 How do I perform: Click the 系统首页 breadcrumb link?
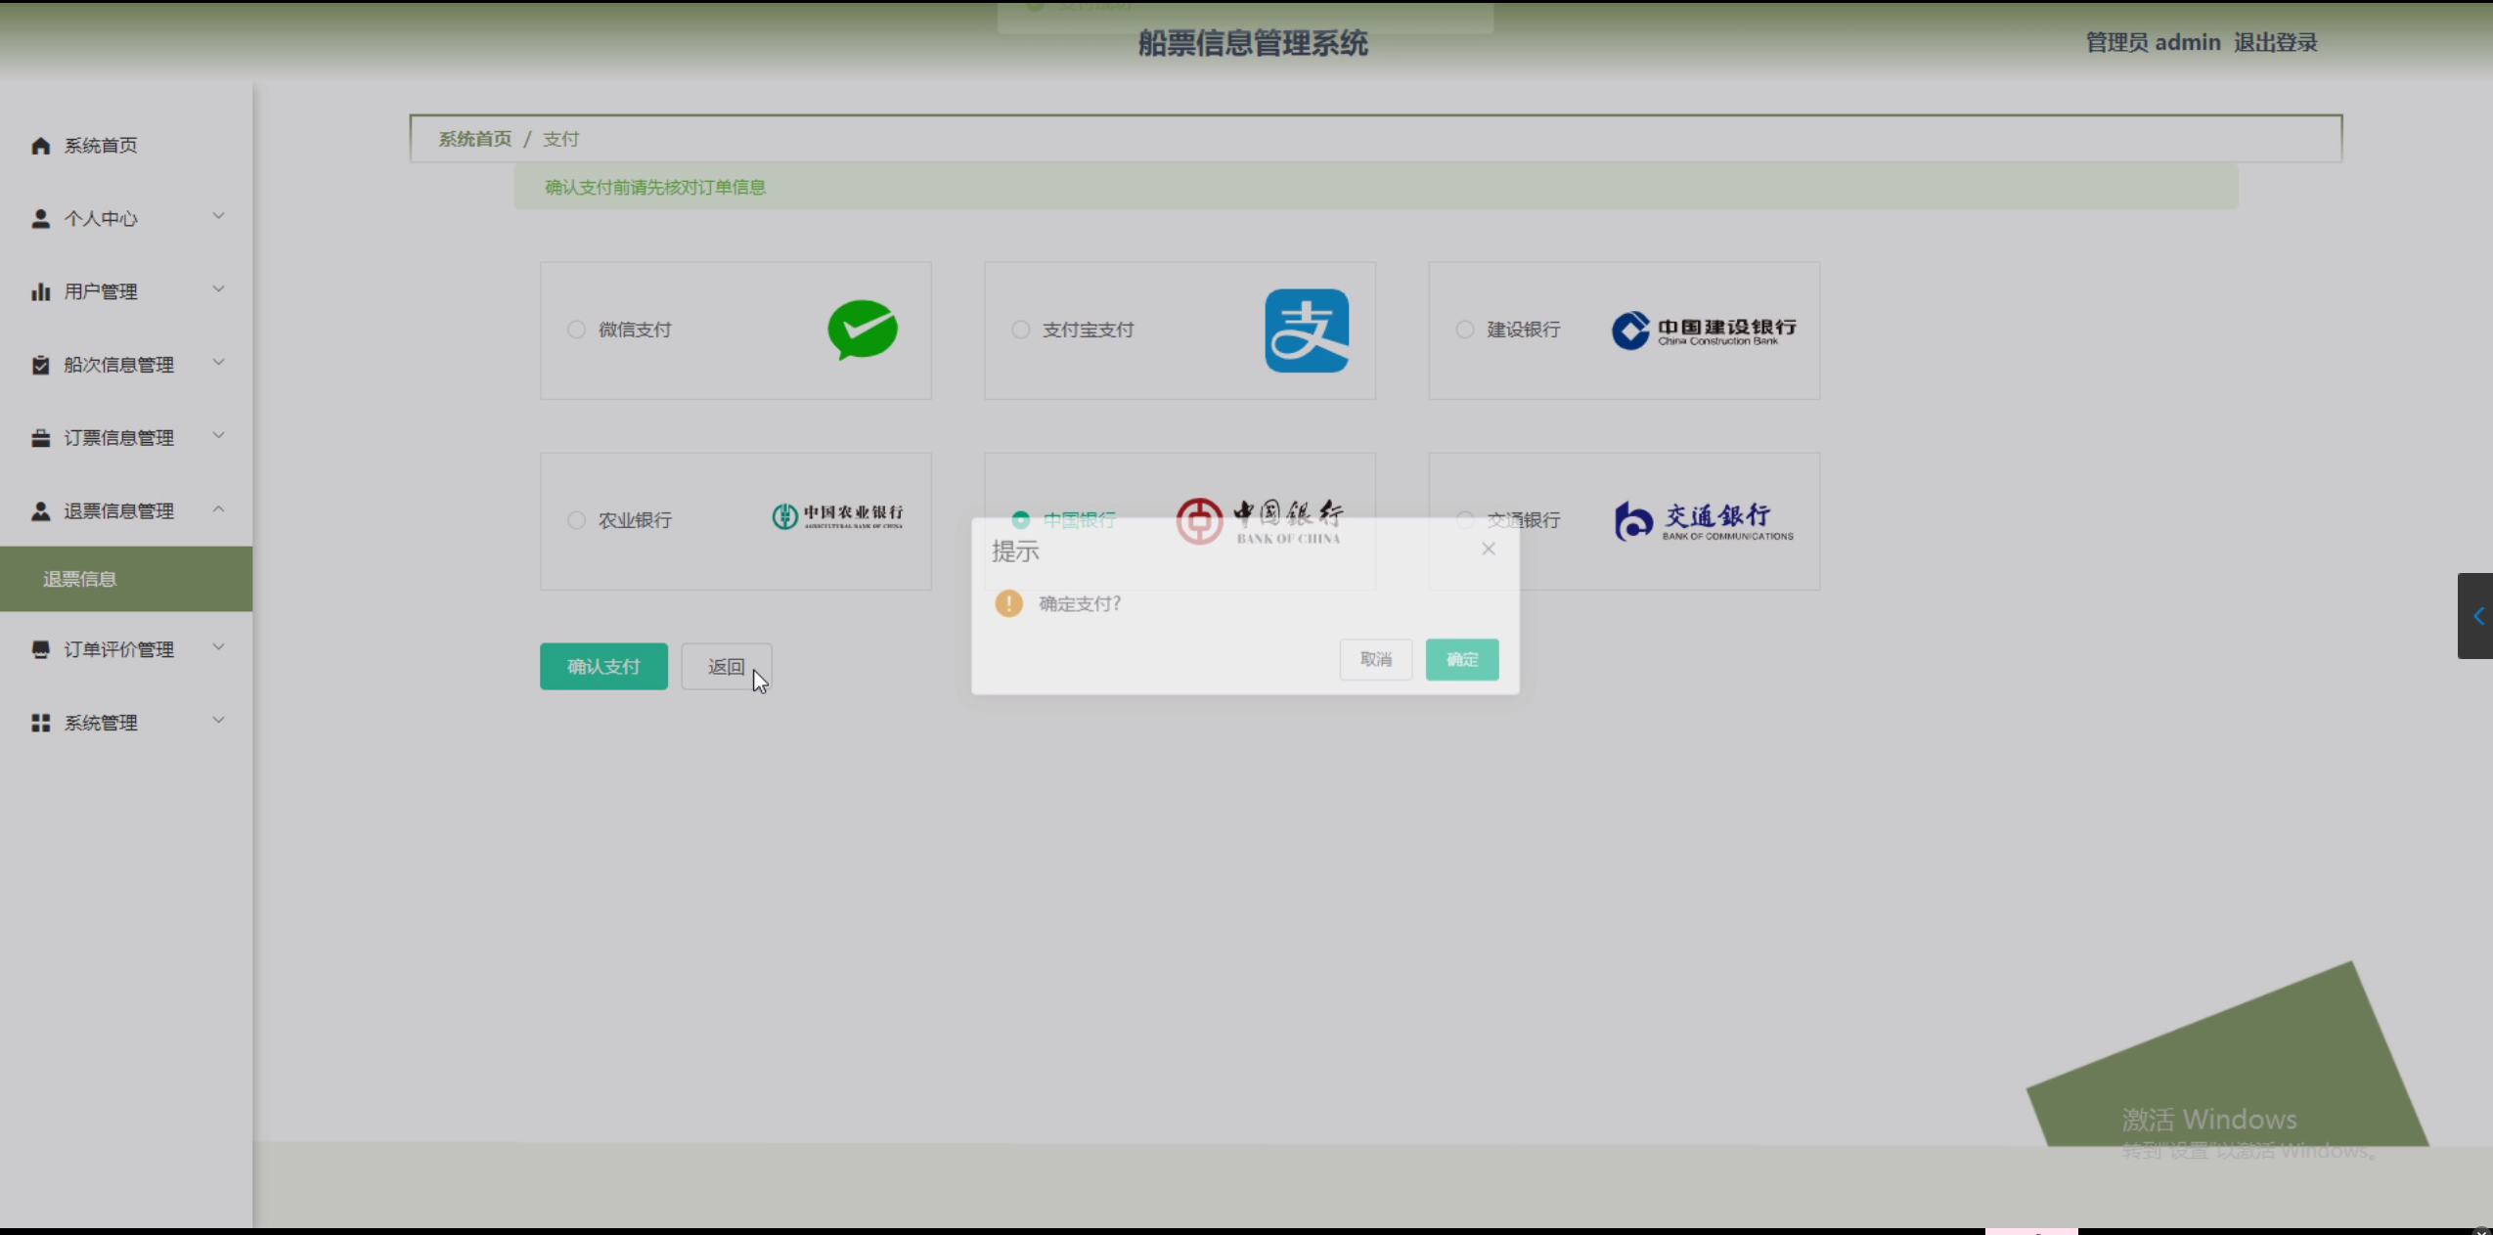point(474,139)
